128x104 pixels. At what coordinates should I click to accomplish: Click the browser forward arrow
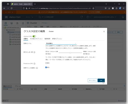click(8, 8)
